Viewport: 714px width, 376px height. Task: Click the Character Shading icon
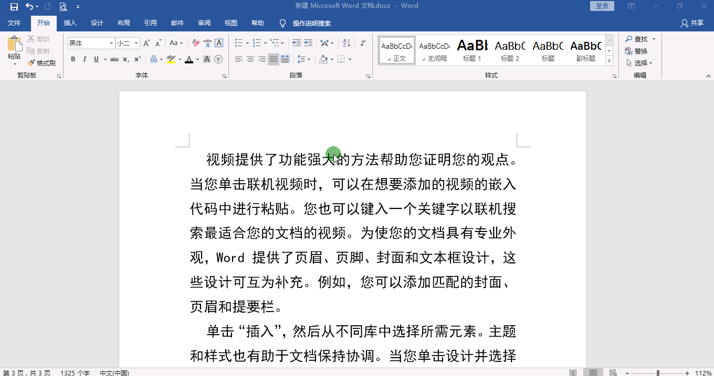[207, 60]
